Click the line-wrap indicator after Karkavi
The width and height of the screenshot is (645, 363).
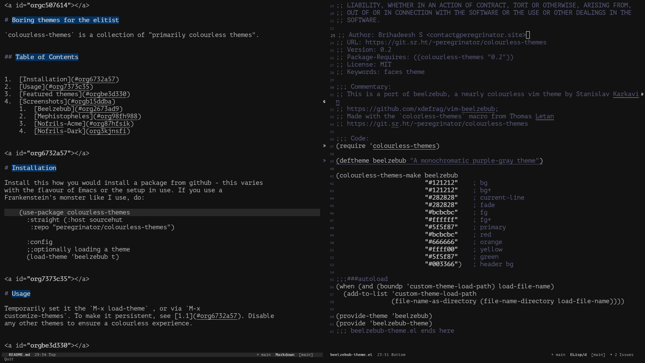pyautogui.click(x=642, y=94)
